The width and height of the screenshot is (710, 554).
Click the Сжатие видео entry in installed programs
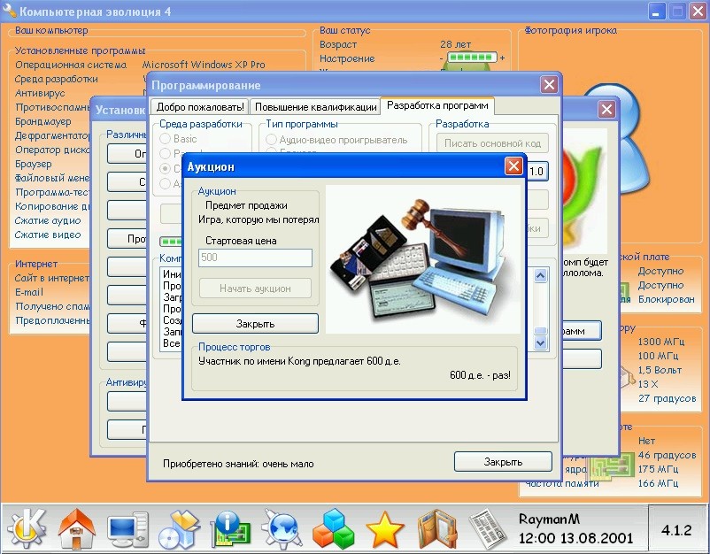48,235
